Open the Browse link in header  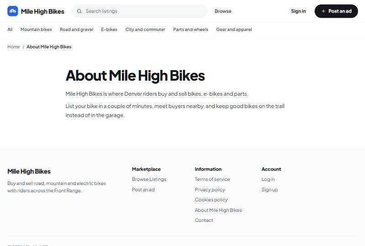point(223,11)
